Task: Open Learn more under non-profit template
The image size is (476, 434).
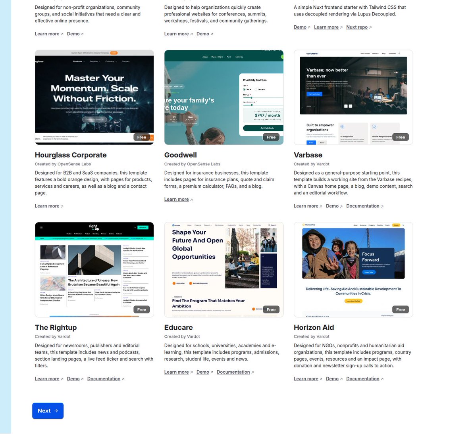Action: (x=47, y=34)
